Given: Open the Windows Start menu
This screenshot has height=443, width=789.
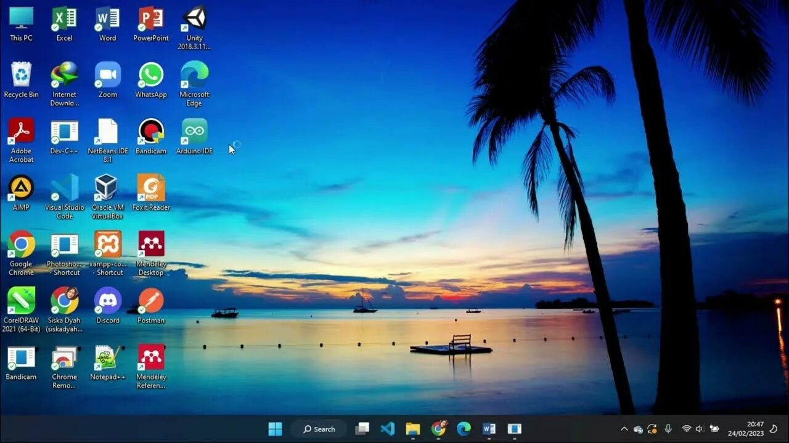Looking at the screenshot, I should pos(275,429).
